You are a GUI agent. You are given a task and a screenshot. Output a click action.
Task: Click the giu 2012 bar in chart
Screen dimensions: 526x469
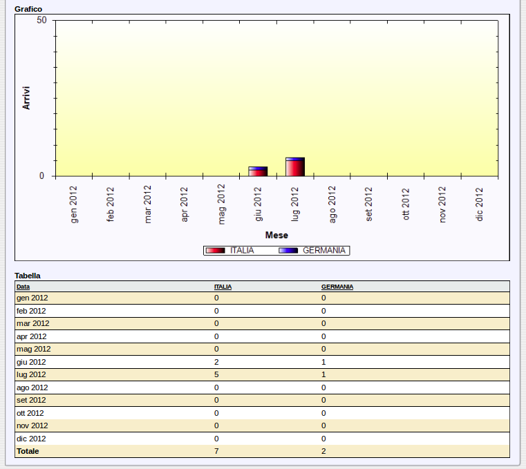tap(258, 171)
